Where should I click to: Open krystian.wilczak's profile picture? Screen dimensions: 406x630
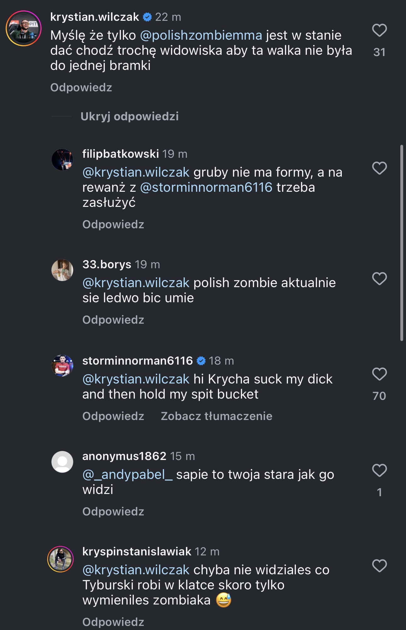pos(24,28)
